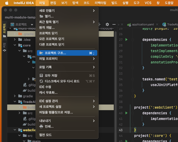The width and height of the screenshot is (178, 142).
Task: Click the project breadcrumb multi-module-temp
Action: point(20,17)
